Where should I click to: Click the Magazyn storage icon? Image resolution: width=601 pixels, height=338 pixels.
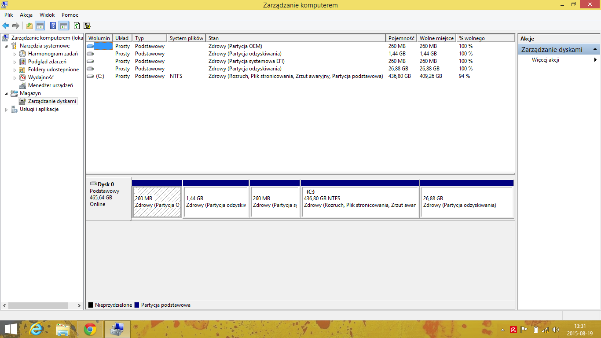[14, 93]
